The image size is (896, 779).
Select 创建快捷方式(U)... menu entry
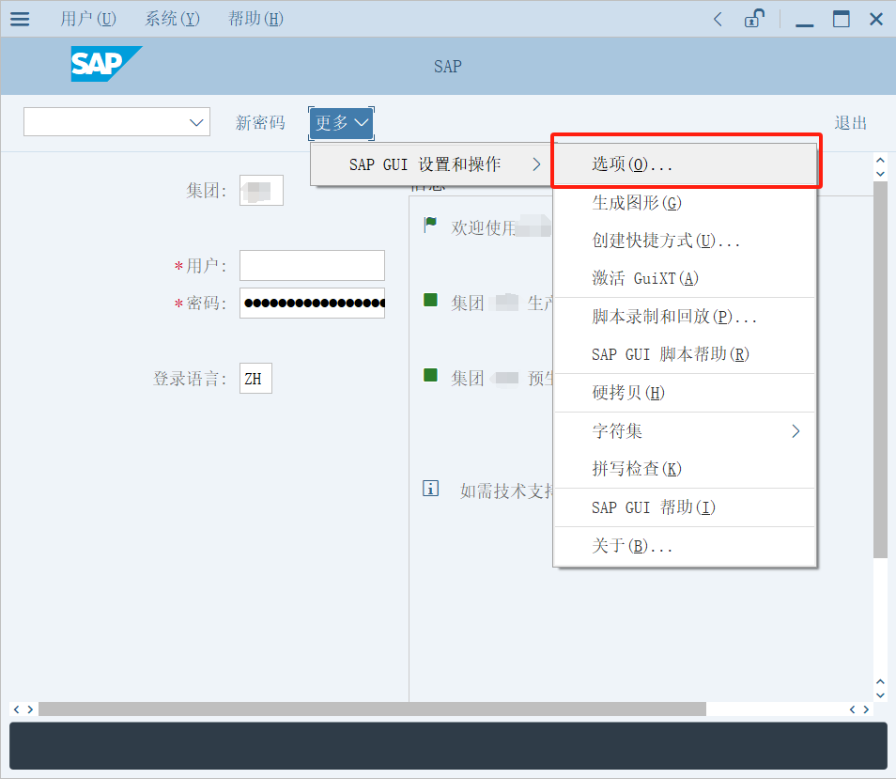(685, 241)
